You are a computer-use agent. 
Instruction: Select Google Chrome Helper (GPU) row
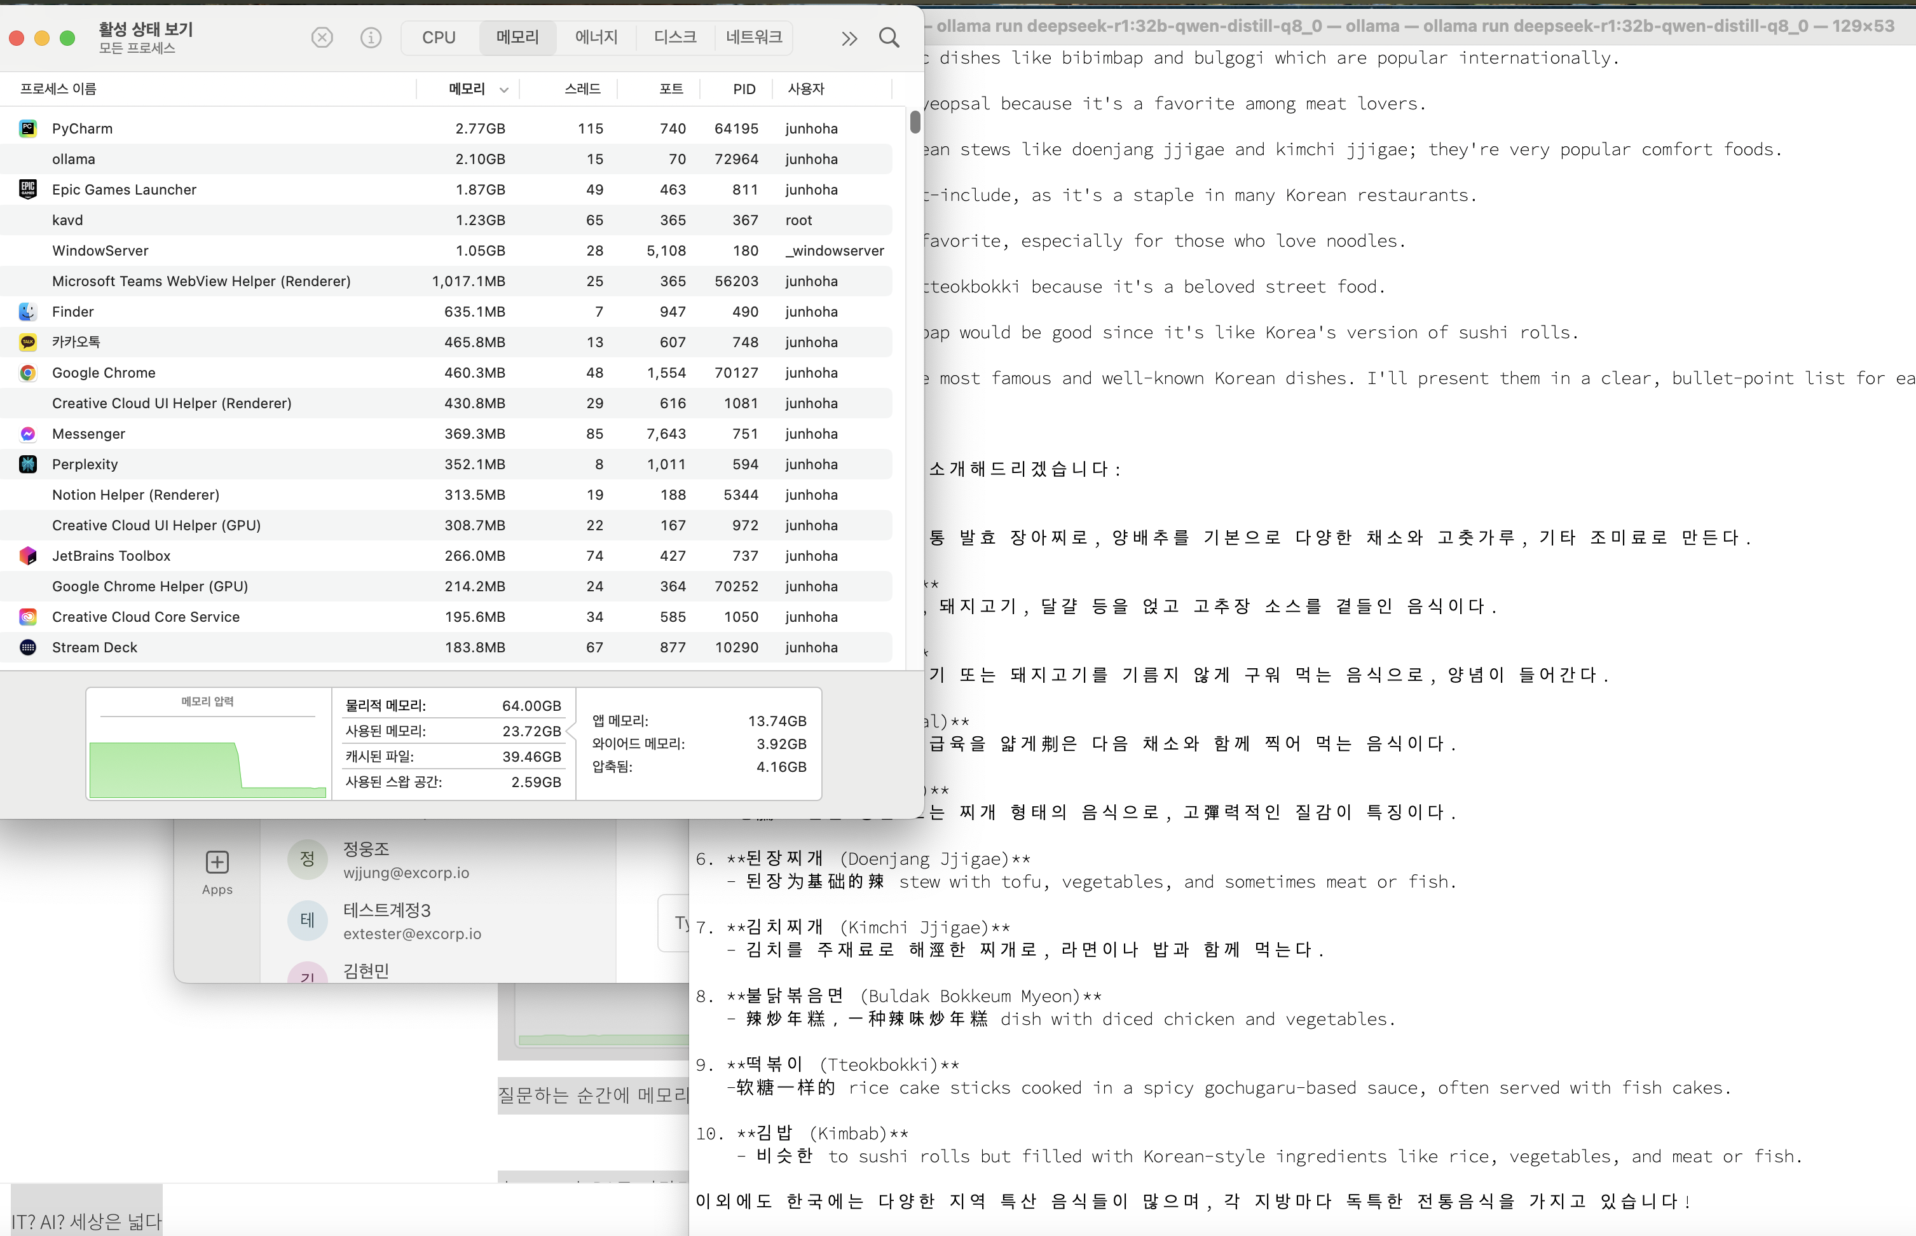tap(446, 586)
